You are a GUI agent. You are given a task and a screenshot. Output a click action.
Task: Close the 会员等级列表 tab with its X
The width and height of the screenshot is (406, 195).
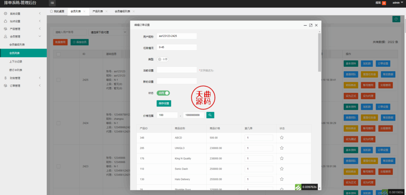134,11
